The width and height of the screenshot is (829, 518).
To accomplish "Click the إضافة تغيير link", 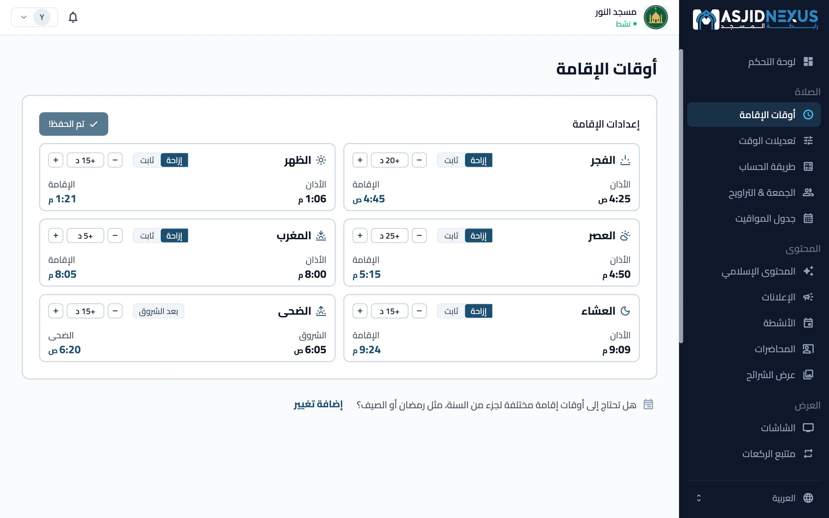I will [318, 404].
